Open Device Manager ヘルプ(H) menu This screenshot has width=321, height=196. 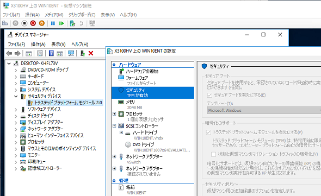point(79,44)
